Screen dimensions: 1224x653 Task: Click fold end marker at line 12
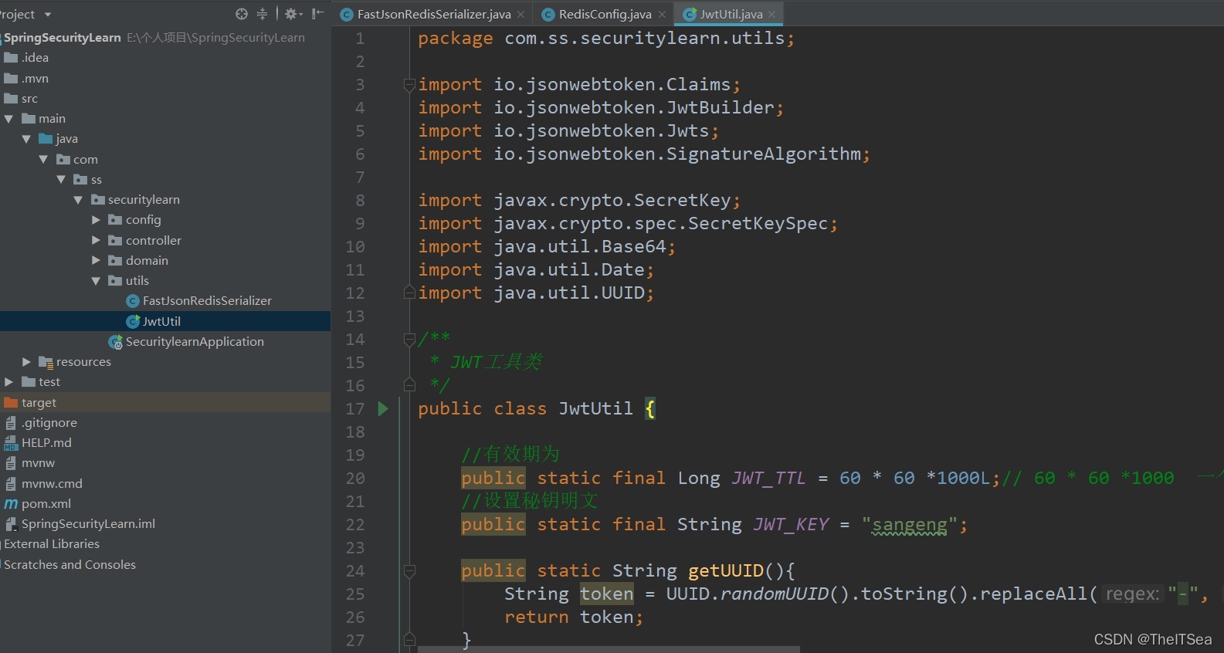(x=409, y=293)
